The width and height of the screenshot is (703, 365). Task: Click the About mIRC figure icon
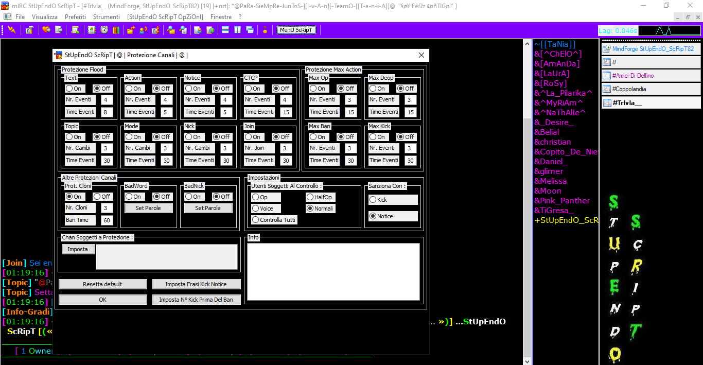(x=265, y=30)
